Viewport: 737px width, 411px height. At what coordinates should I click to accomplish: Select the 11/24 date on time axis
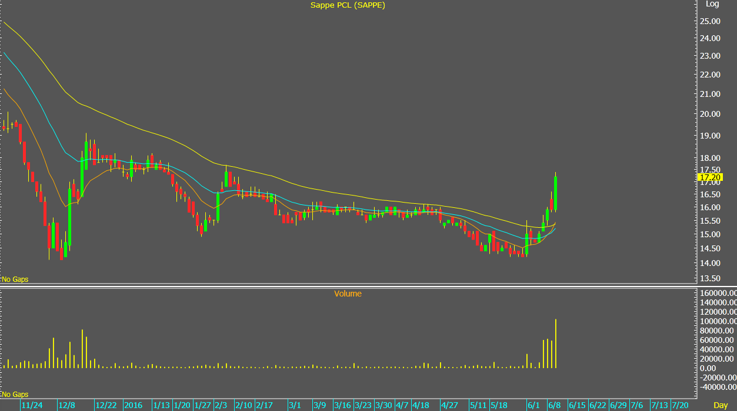(x=32, y=406)
